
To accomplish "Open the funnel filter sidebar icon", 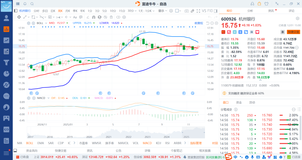I will [x=6, y=63].
